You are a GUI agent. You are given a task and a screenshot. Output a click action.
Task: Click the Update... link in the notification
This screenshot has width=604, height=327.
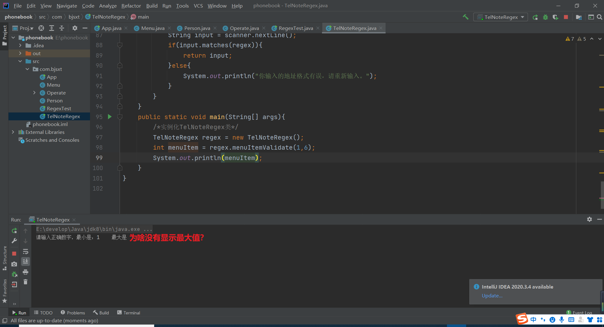(x=492, y=295)
